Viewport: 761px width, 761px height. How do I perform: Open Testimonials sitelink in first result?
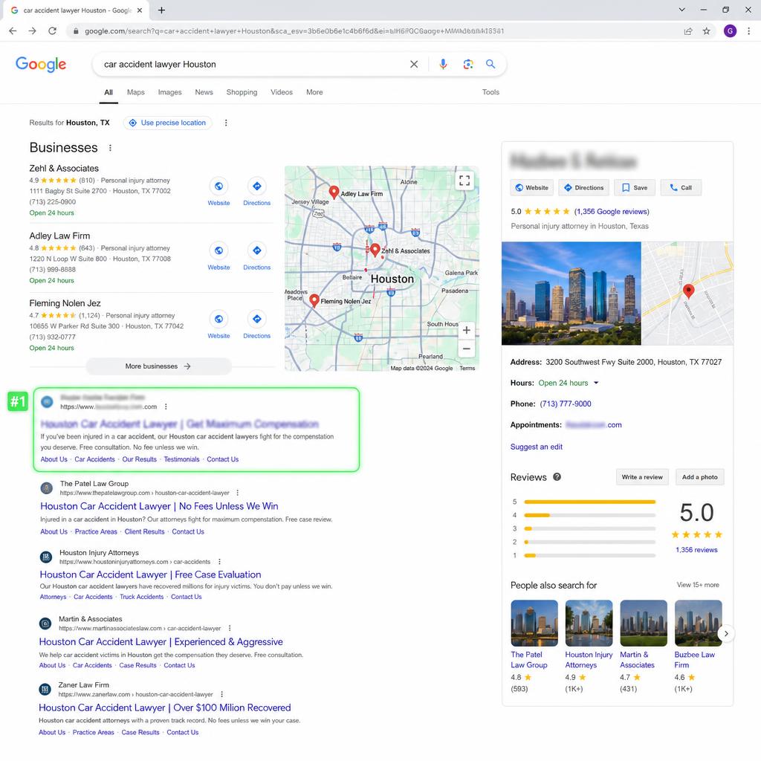(x=181, y=459)
